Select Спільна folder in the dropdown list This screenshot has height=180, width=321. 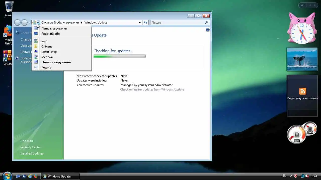(61, 46)
